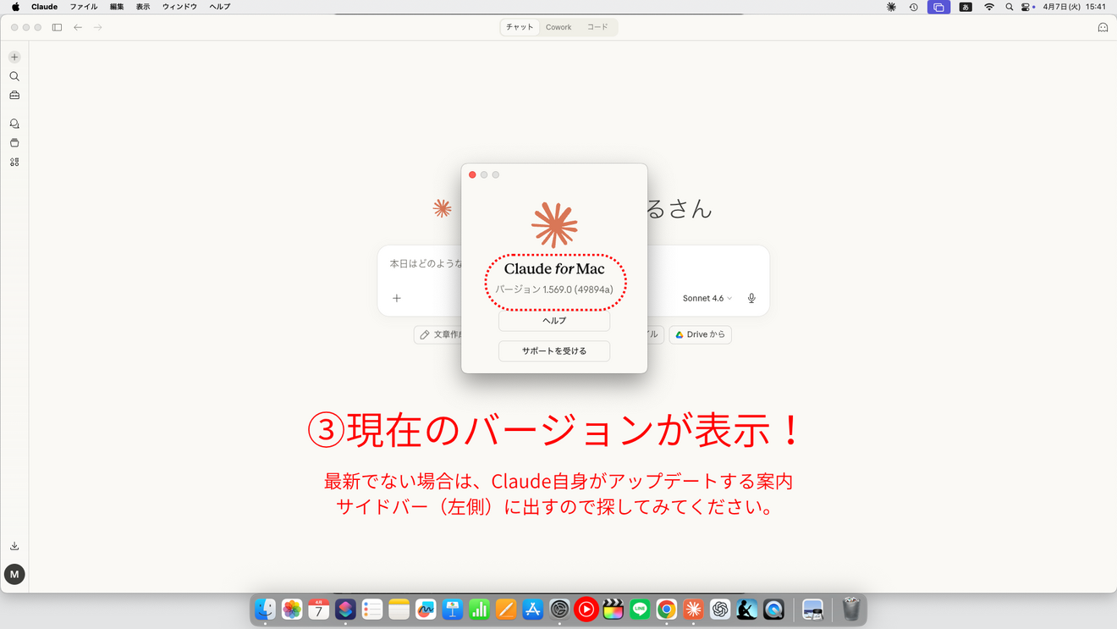1117x629 pixels.
Task: Open Finder from the Dock
Action: coord(265,609)
